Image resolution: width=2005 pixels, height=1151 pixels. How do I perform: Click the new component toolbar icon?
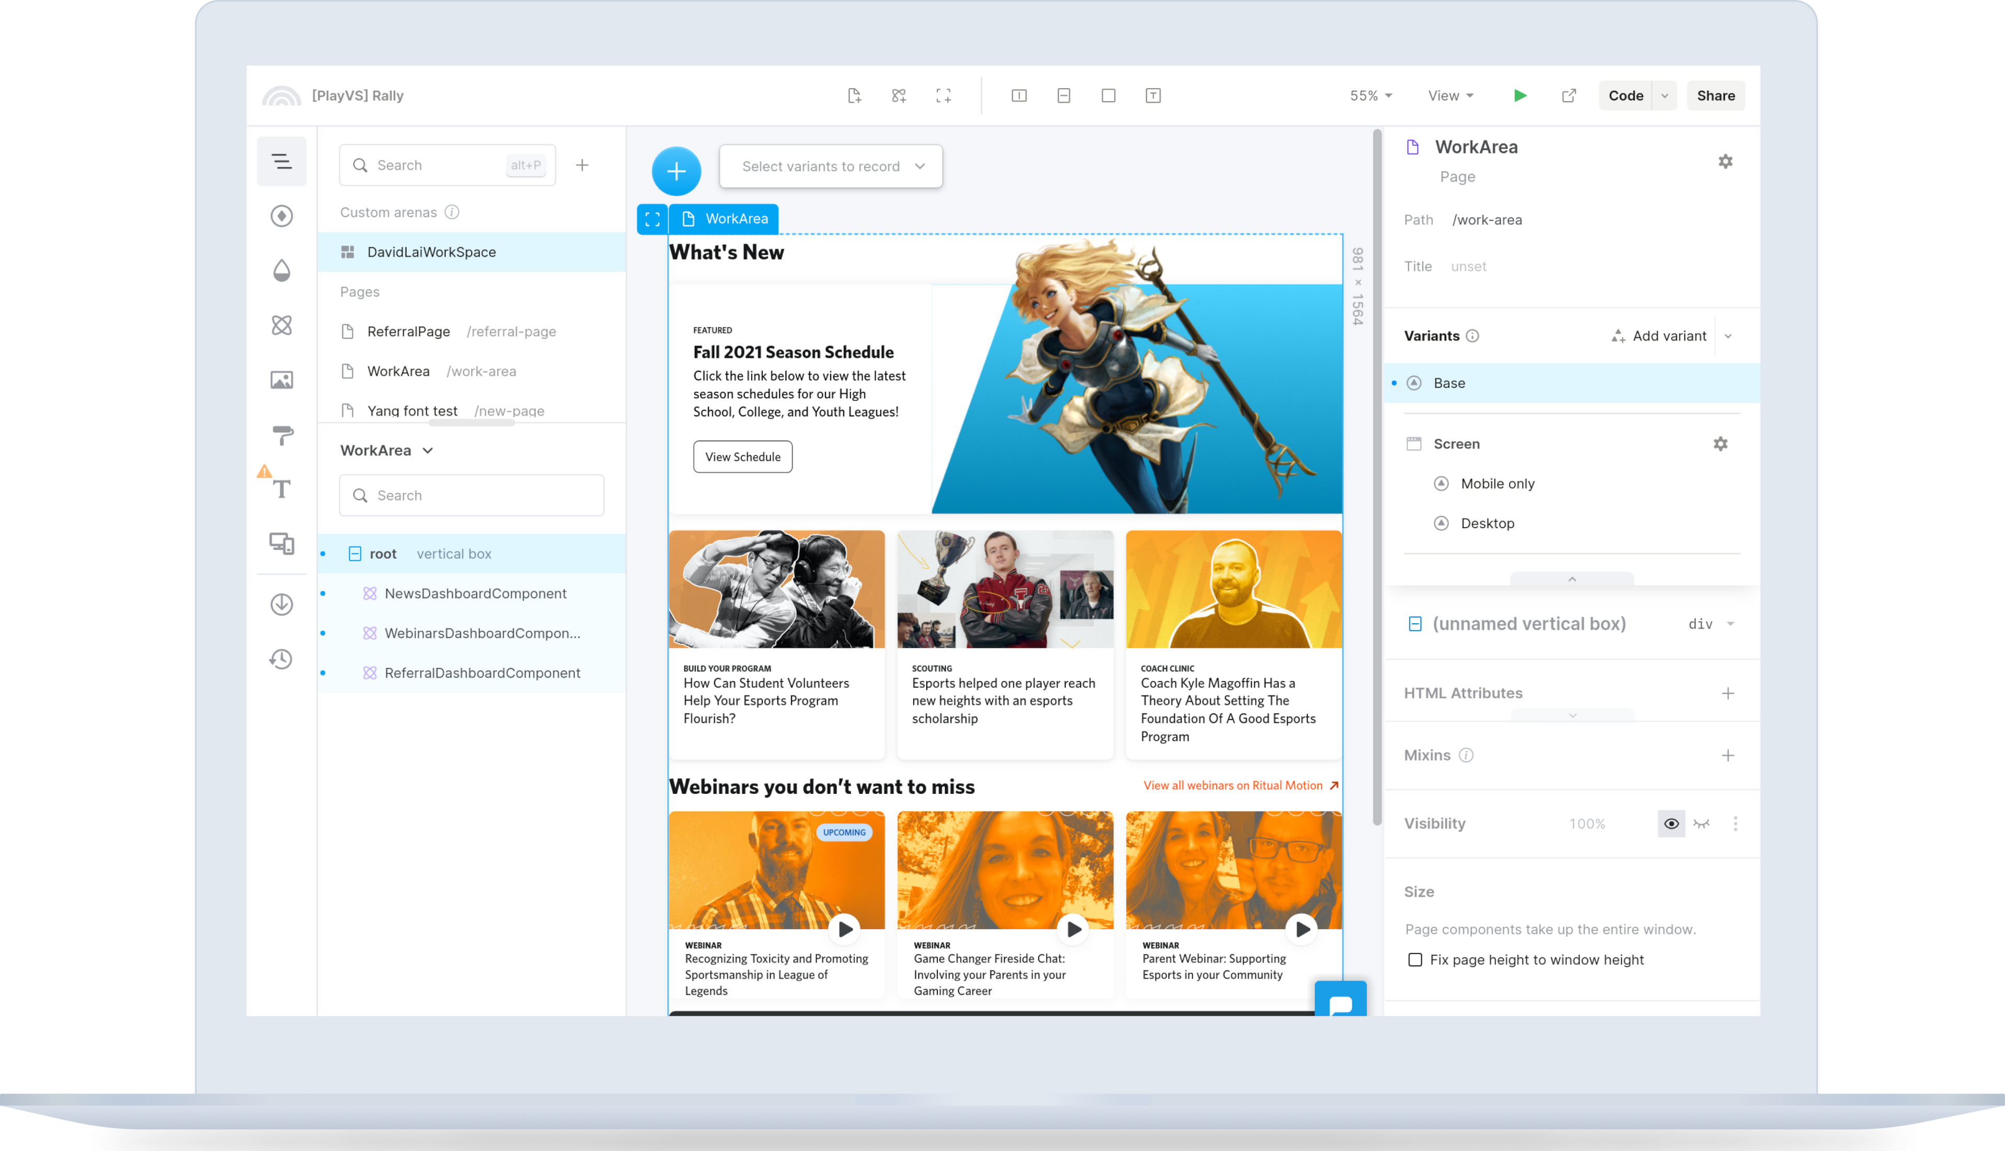(x=899, y=96)
